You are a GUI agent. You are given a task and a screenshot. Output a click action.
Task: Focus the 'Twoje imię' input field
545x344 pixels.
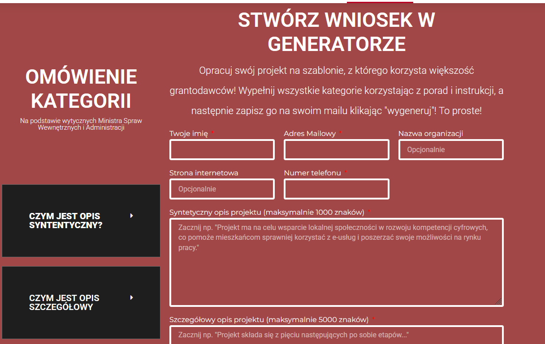(222, 150)
